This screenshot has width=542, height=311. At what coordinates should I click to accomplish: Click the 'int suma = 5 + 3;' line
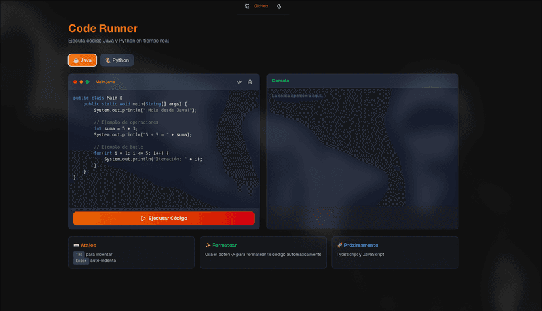[115, 128]
